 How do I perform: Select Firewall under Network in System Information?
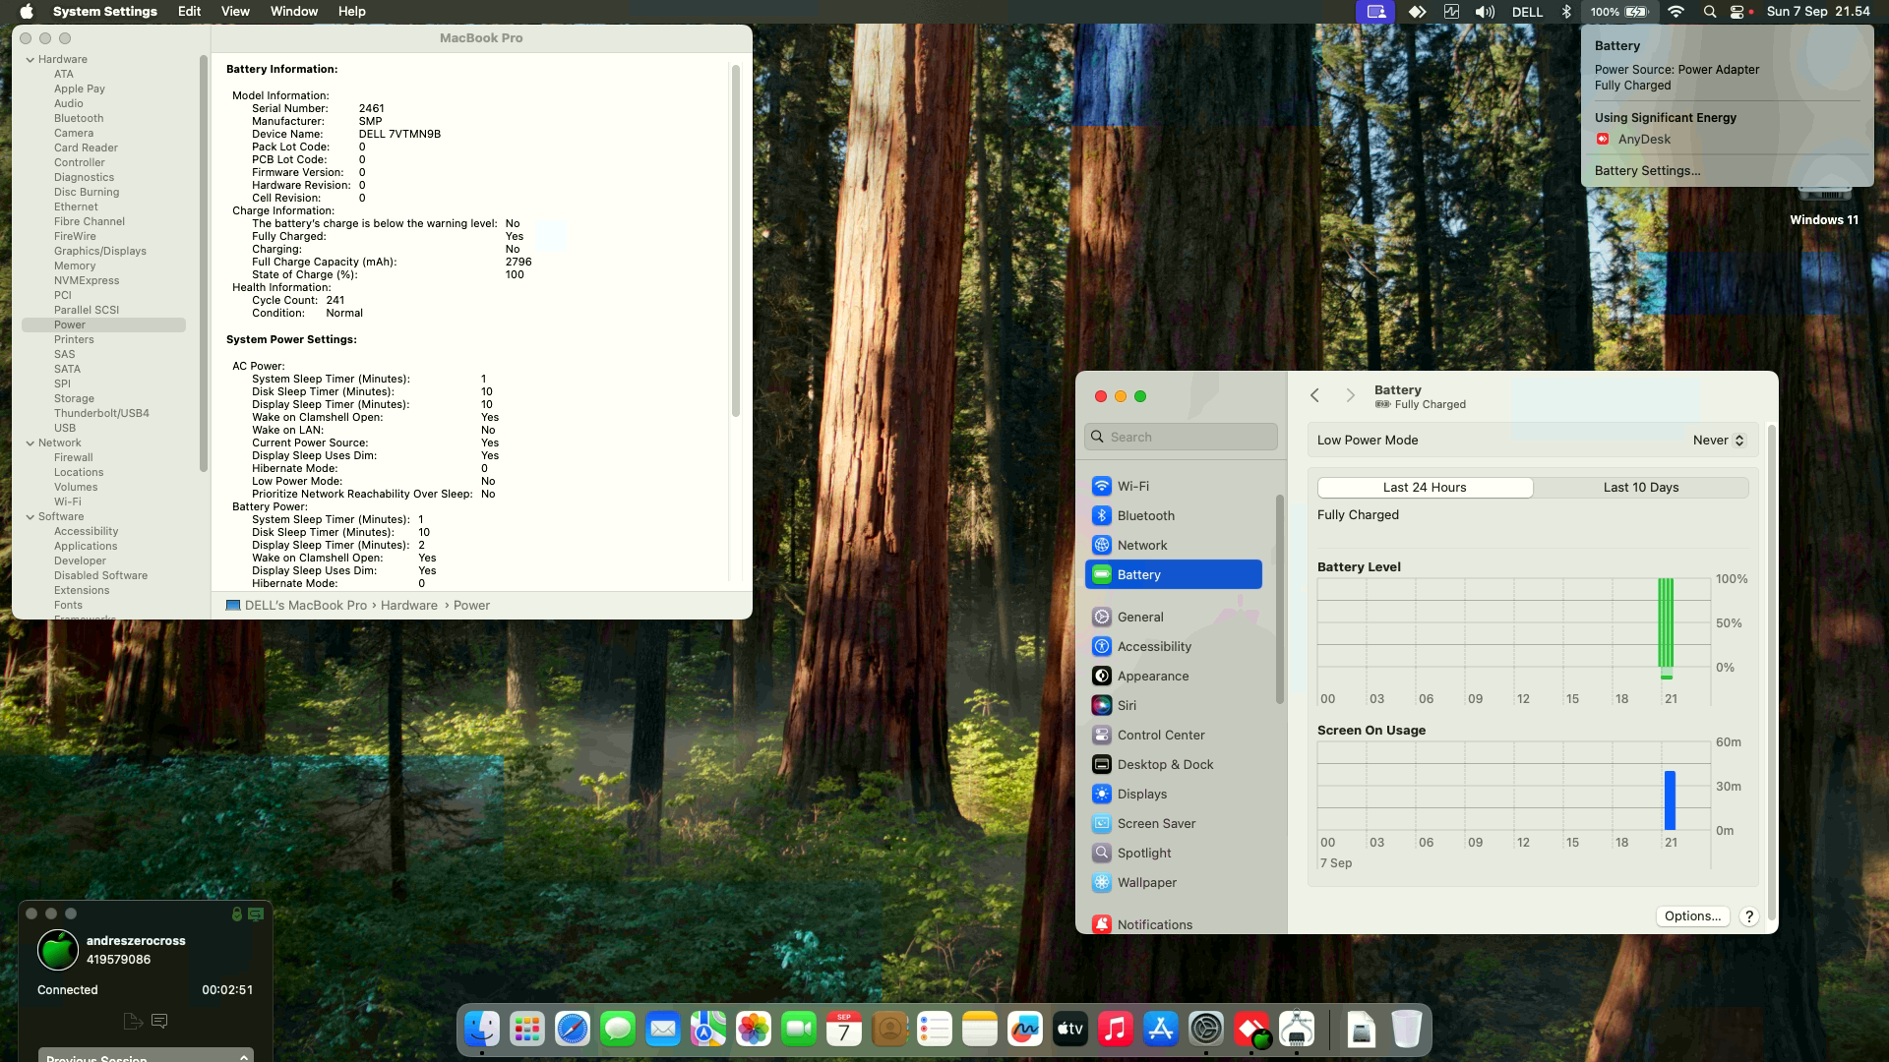[74, 458]
